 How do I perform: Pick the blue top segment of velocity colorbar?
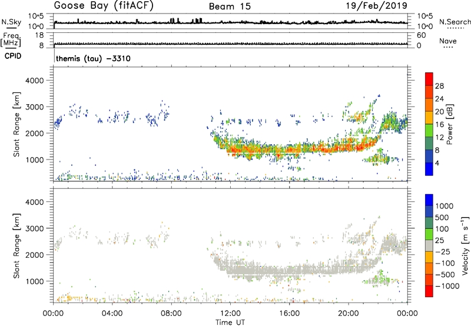pos(429,200)
